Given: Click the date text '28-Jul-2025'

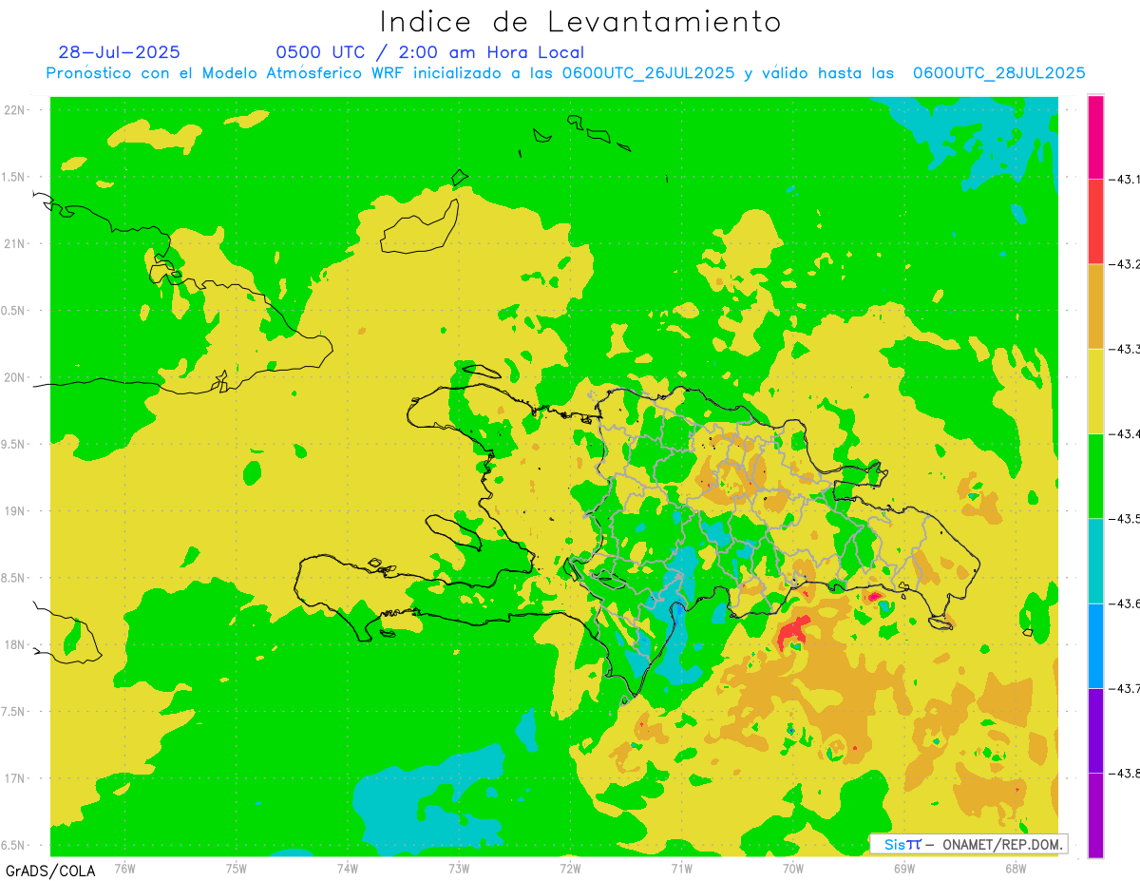Looking at the screenshot, I should (x=119, y=52).
